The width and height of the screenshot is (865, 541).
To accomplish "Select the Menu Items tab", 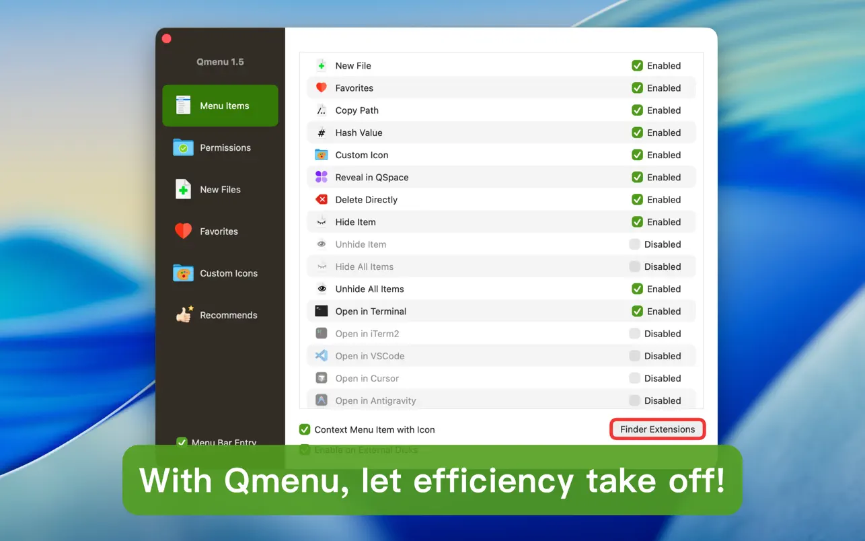I will 220,106.
